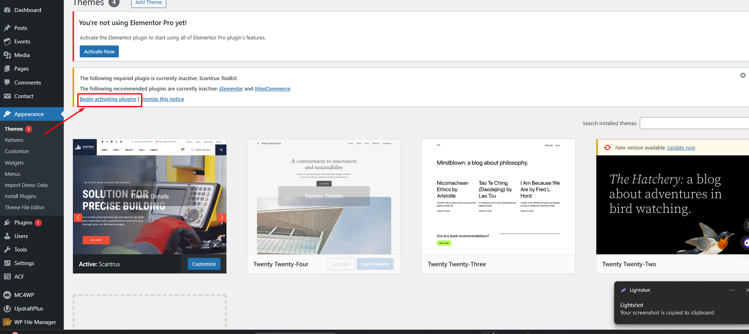The height and width of the screenshot is (334, 749).
Task: Click Update now link on Twenty Twenty-Two
Action: [681, 147]
